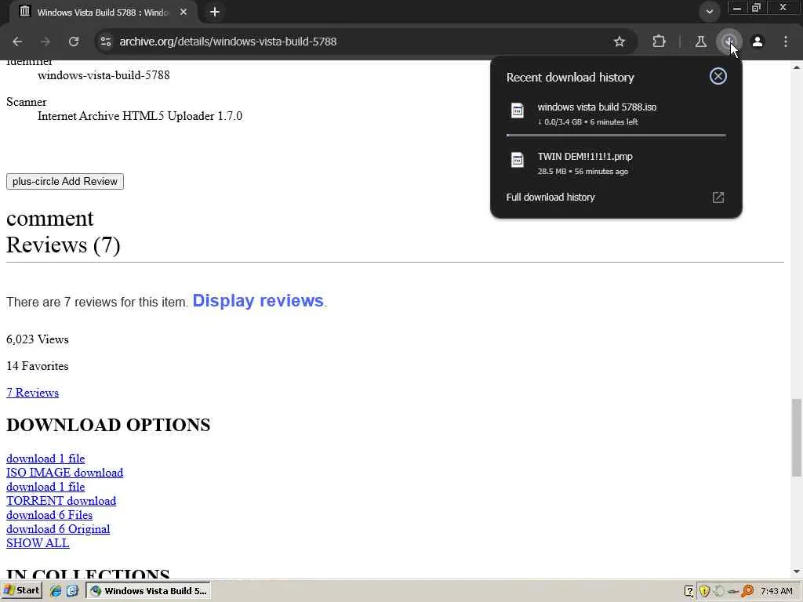The image size is (803, 602).
Task: Go back to the previous page
Action: [17, 42]
